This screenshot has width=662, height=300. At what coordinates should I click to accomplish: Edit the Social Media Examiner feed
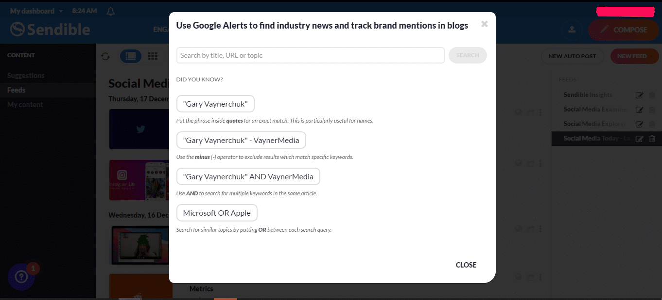640,110
